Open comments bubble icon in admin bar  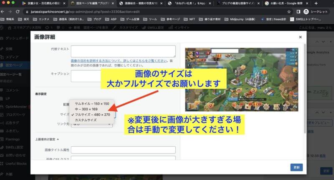coord(60,27)
